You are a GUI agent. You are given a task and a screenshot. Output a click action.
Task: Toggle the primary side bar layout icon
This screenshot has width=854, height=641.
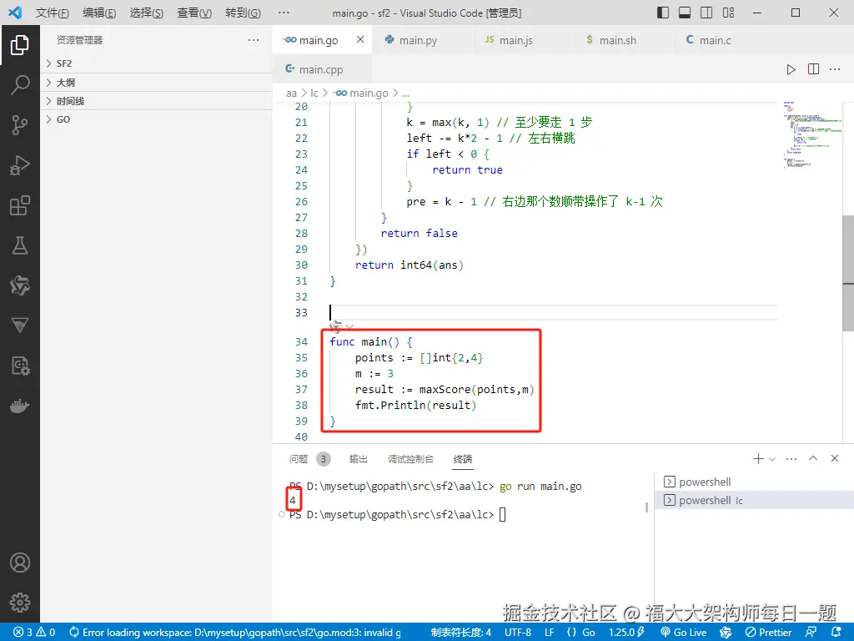(663, 13)
